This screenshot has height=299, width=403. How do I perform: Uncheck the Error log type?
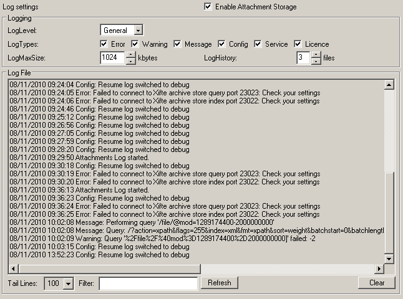104,44
